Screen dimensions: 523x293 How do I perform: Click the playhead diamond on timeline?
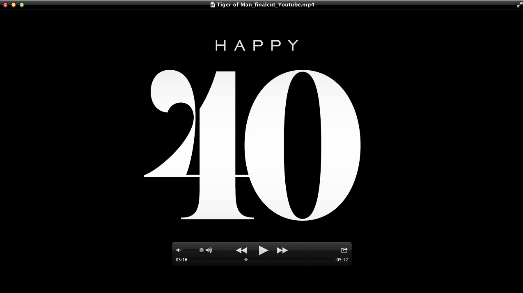click(246, 260)
